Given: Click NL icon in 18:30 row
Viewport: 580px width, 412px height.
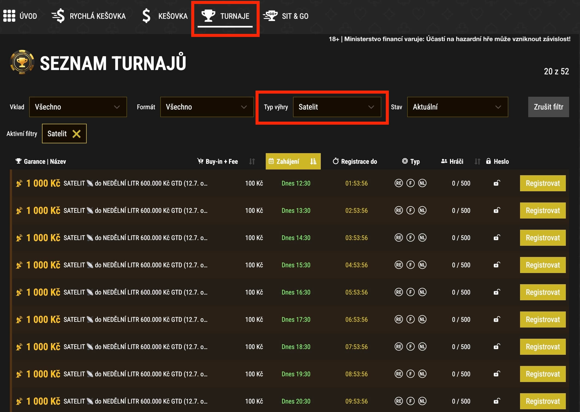Looking at the screenshot, I should pyautogui.click(x=422, y=347).
